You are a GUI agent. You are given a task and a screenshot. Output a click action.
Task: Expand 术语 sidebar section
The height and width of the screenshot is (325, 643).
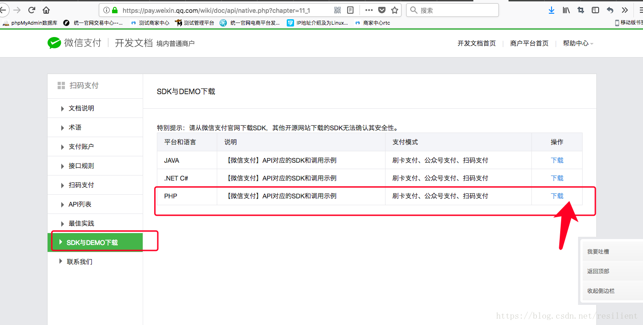click(x=95, y=128)
